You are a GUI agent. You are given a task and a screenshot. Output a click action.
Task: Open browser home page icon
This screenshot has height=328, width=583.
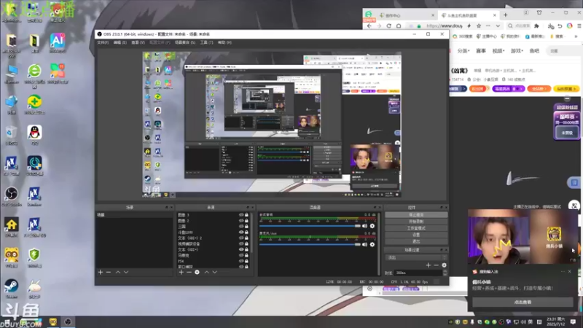[x=399, y=26]
